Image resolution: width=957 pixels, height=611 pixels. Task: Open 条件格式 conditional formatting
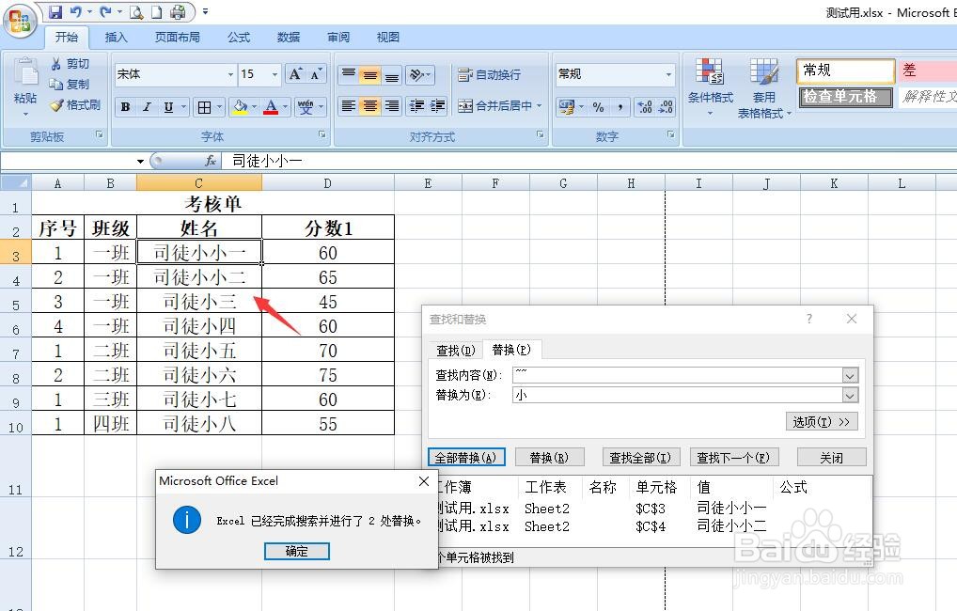710,86
